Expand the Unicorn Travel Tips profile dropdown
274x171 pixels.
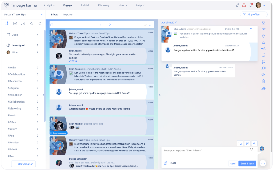point(41,14)
